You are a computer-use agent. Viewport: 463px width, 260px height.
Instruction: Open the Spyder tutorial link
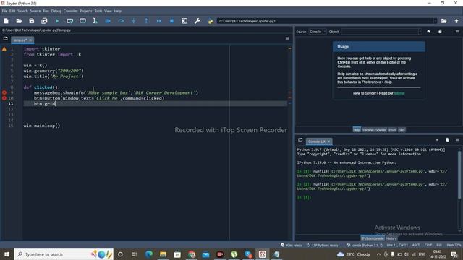coord(399,93)
